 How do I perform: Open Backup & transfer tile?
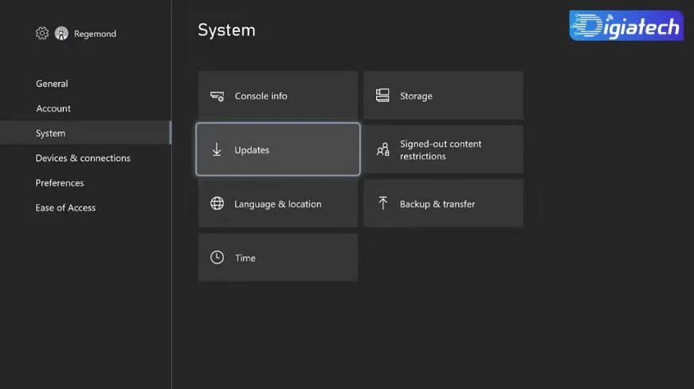tap(444, 203)
